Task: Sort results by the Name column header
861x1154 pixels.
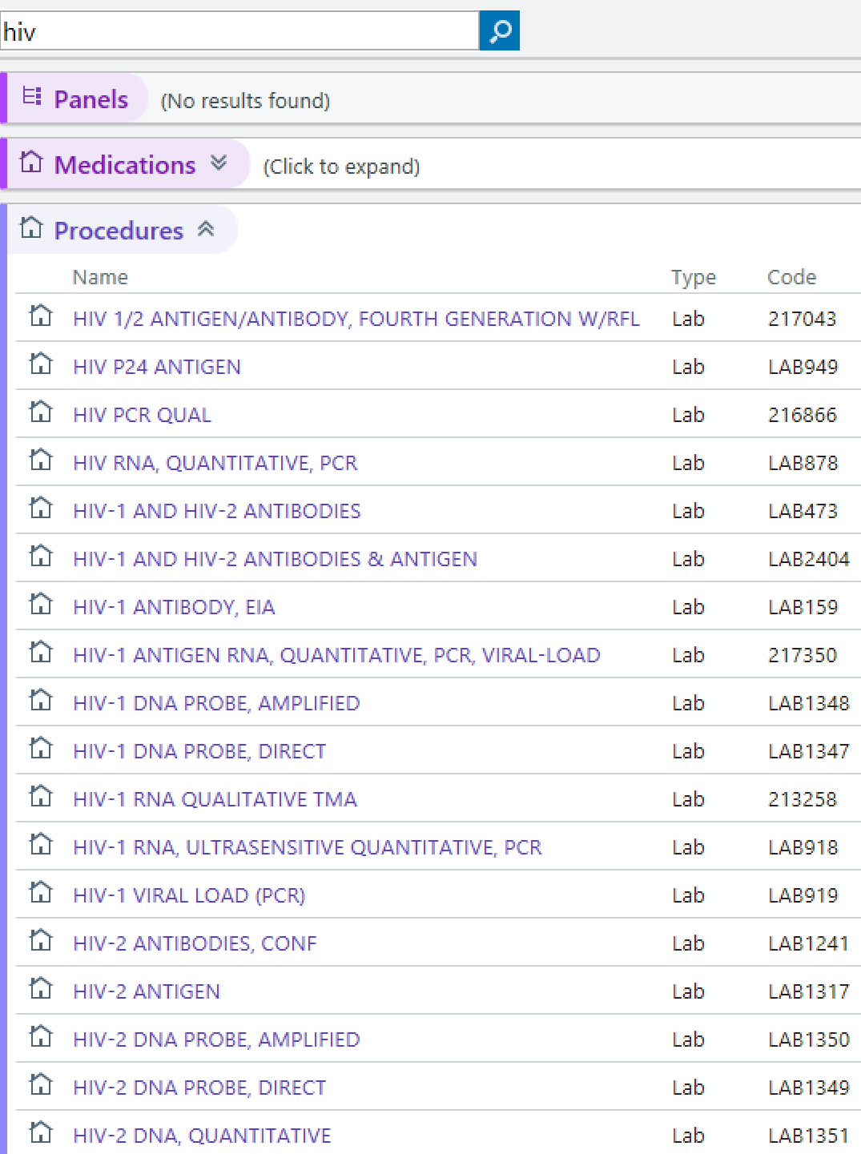Action: point(100,277)
